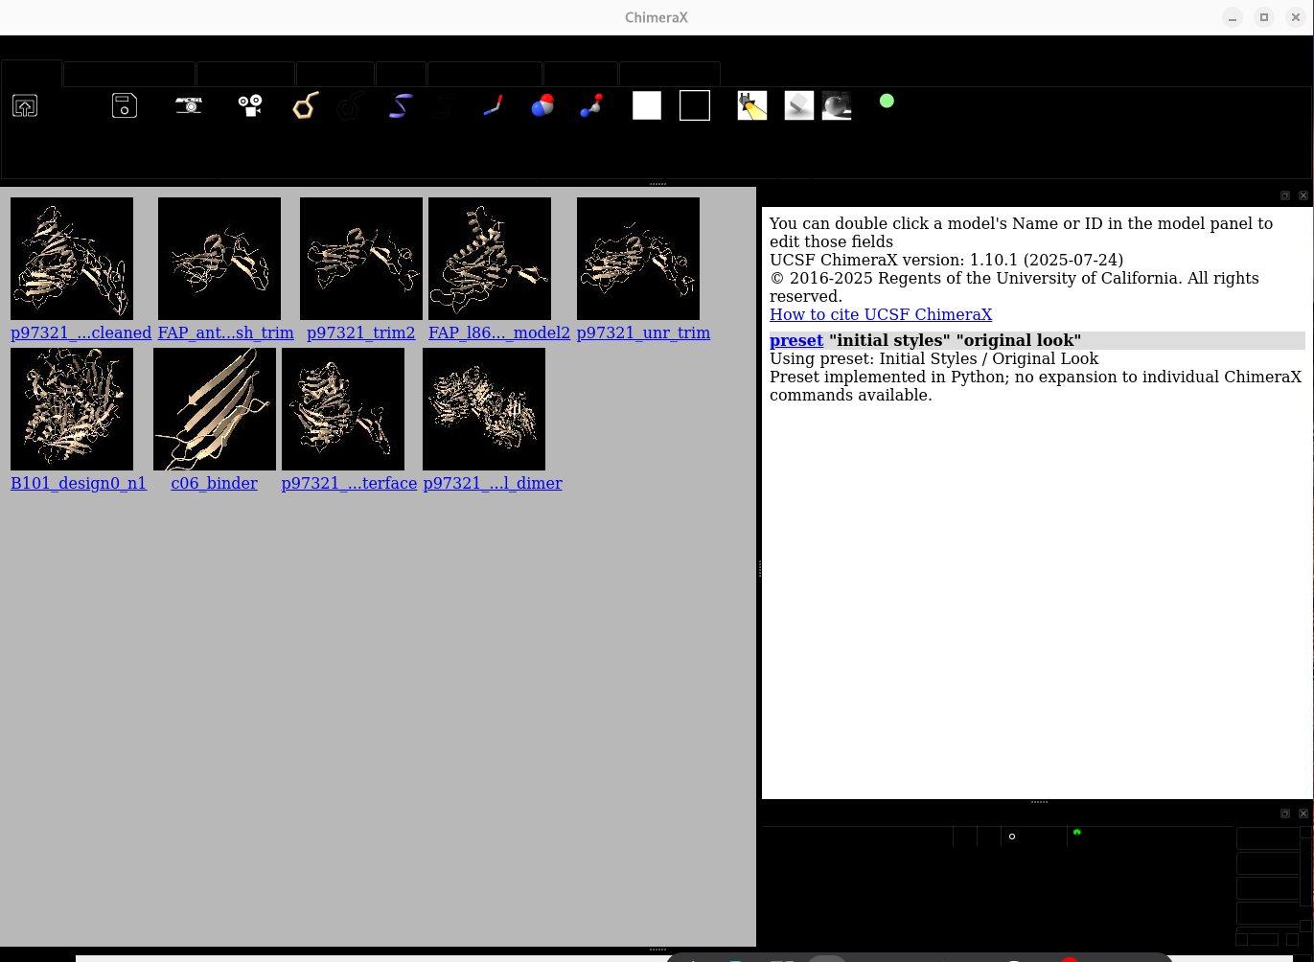
Task: Select full lighting apple icon
Action: tap(837, 105)
